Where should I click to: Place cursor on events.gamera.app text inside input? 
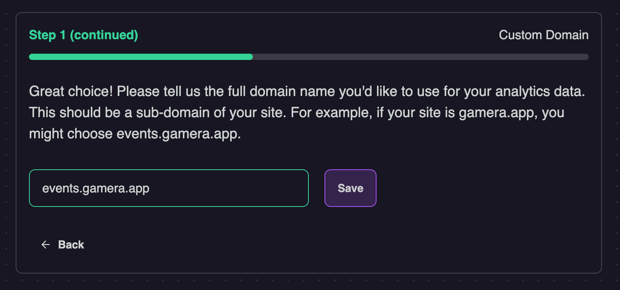click(x=96, y=188)
